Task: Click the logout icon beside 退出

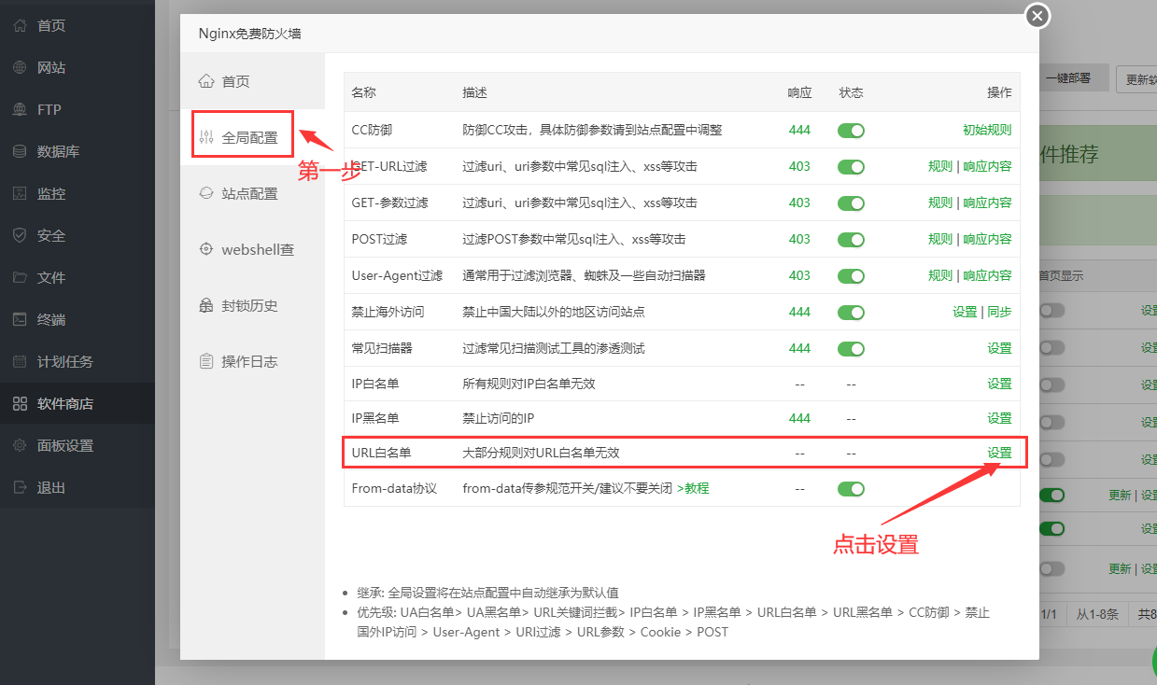Action: tap(20, 488)
